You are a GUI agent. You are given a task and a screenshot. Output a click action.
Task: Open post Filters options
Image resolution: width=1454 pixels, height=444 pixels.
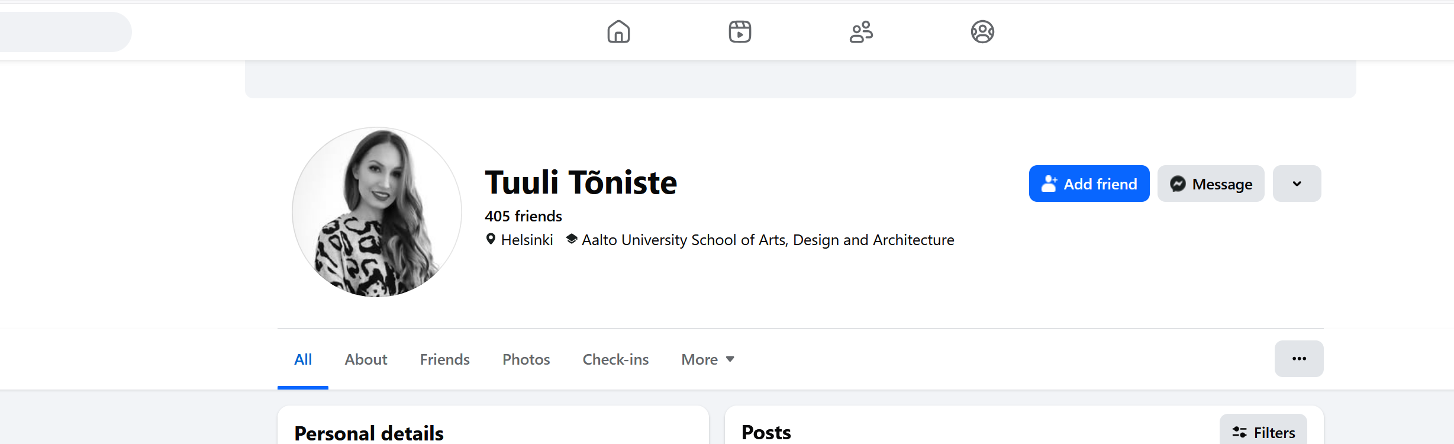(x=1263, y=432)
